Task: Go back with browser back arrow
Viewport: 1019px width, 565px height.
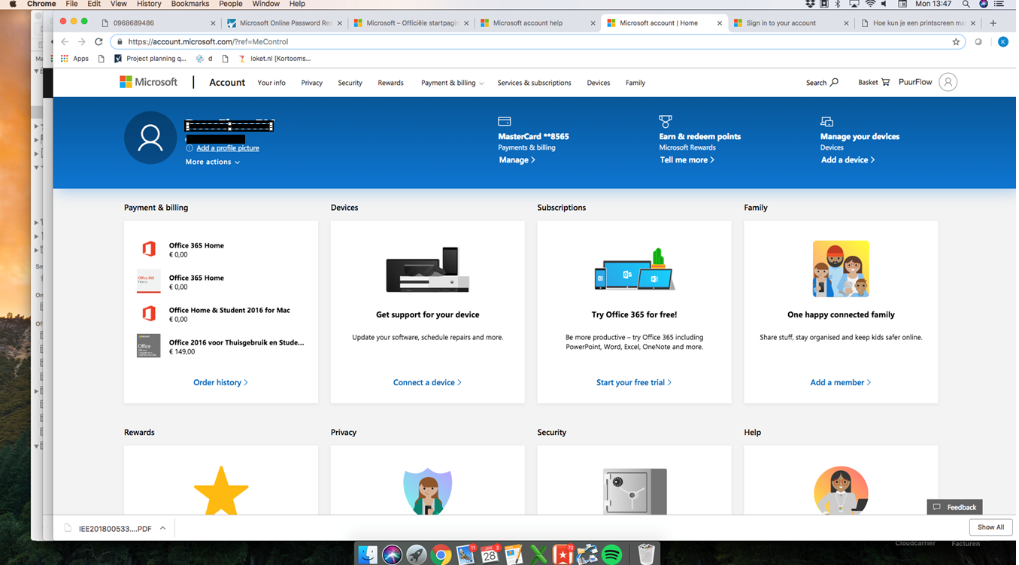Action: pyautogui.click(x=65, y=42)
